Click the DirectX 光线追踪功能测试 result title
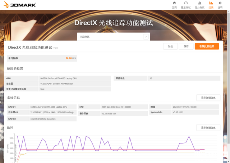Image resolution: width=230 pixels, height=163 pixels. coord(30,47)
